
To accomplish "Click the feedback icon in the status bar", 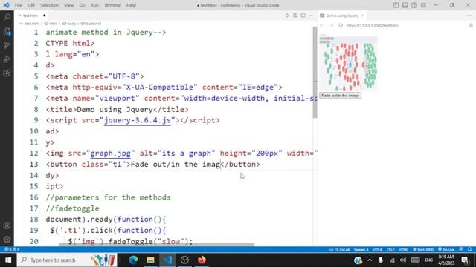I will tap(461, 250).
